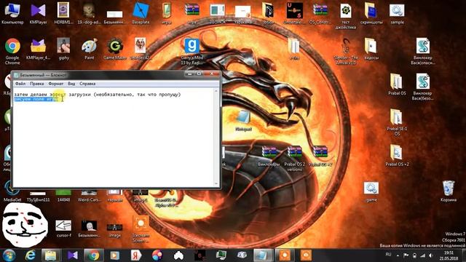Click the network signal tray icon
Image resolution: width=466 pixels, height=262 pixels.
click(422, 255)
